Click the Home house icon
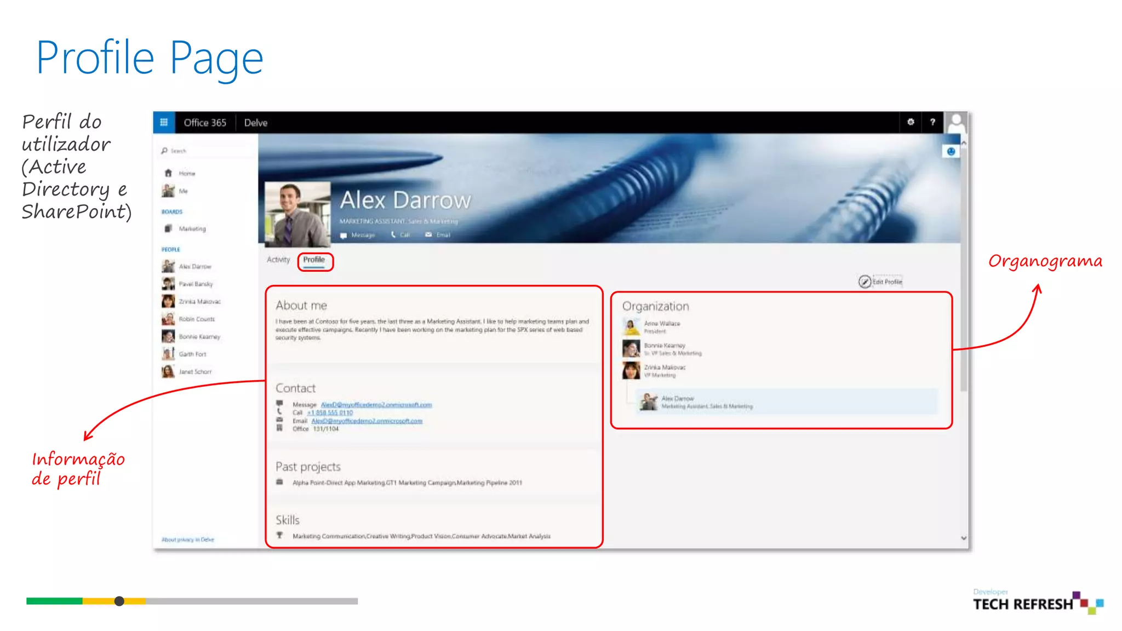 tap(168, 173)
